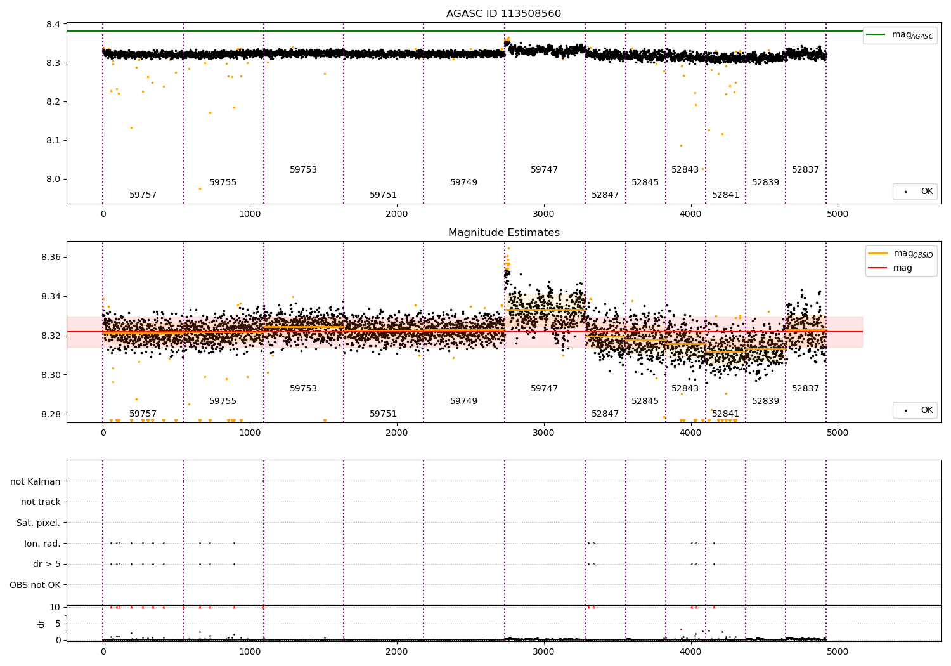Image resolution: width=951 pixels, height=666 pixels.
Task: Select the "Sat. pixel." axis label
Action: click(38, 523)
